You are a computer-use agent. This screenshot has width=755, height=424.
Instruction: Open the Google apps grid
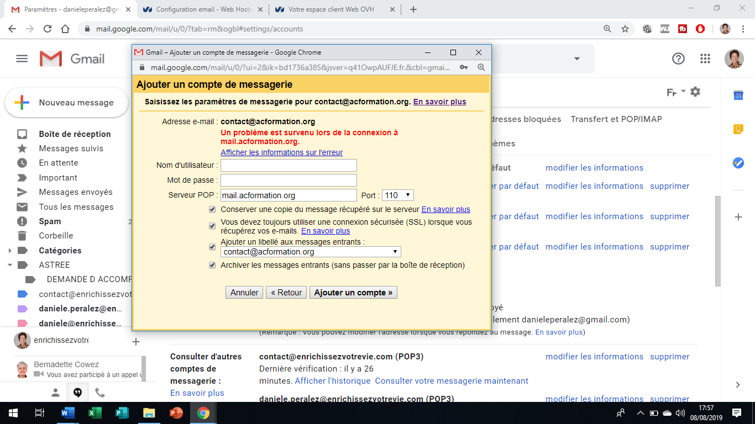(x=705, y=59)
